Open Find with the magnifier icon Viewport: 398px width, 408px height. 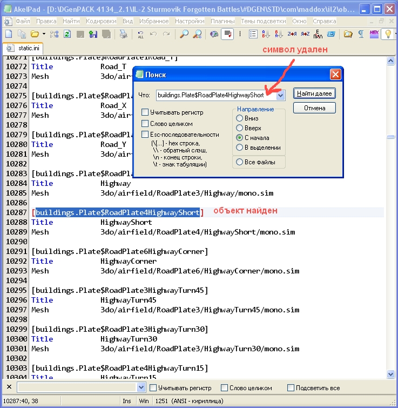184,34
